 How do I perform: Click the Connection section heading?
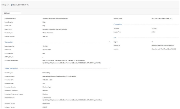pos(118,24)
